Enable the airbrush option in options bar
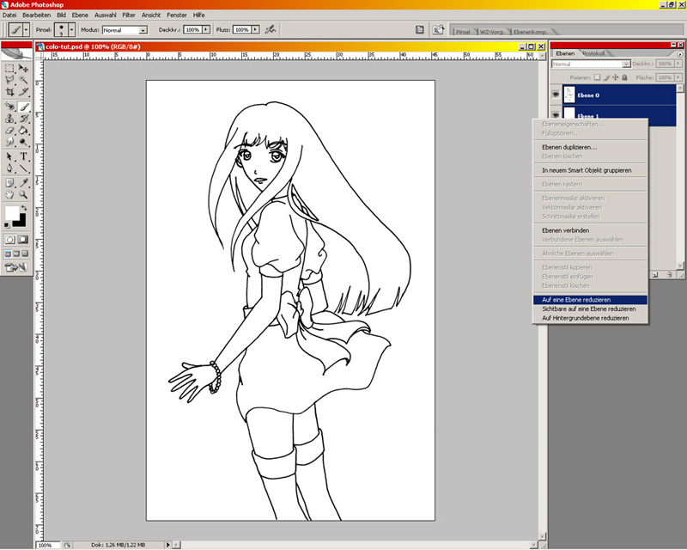The width and height of the screenshot is (687, 550). click(271, 30)
